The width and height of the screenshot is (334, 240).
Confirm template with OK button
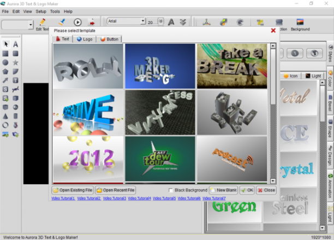[247, 190]
